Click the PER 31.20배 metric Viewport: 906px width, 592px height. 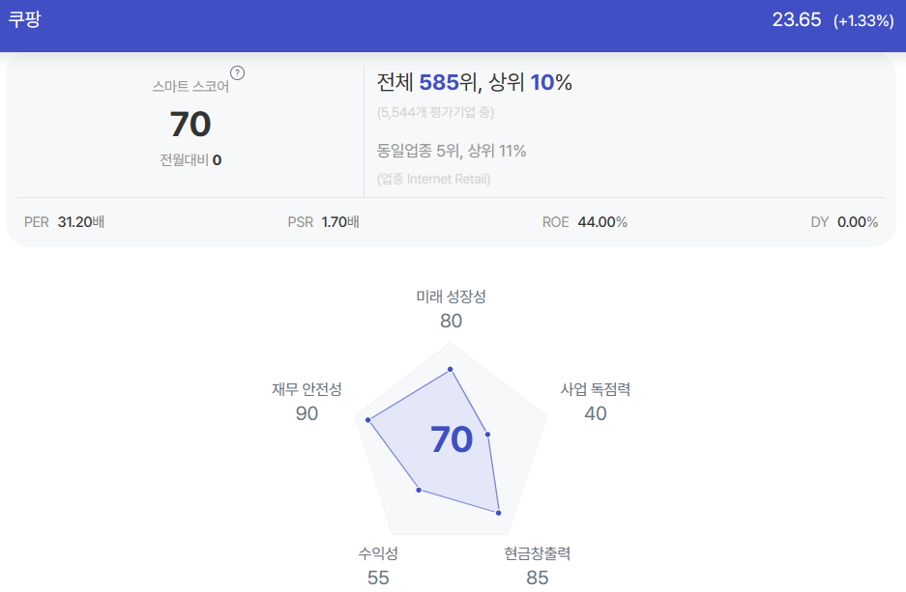[64, 222]
